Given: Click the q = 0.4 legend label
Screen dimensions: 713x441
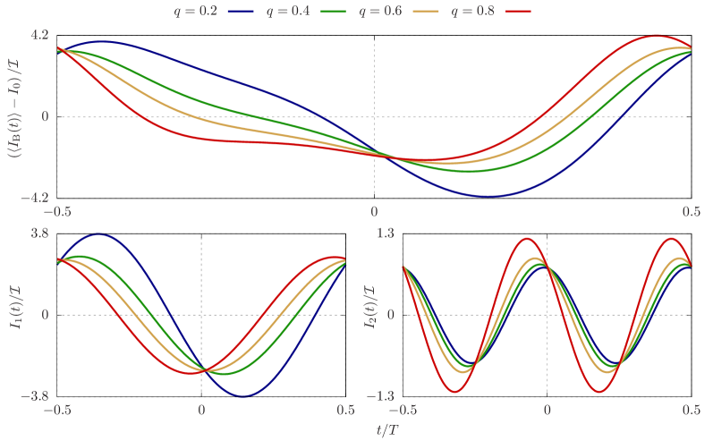Looking at the screenshot, I should pos(288,11).
